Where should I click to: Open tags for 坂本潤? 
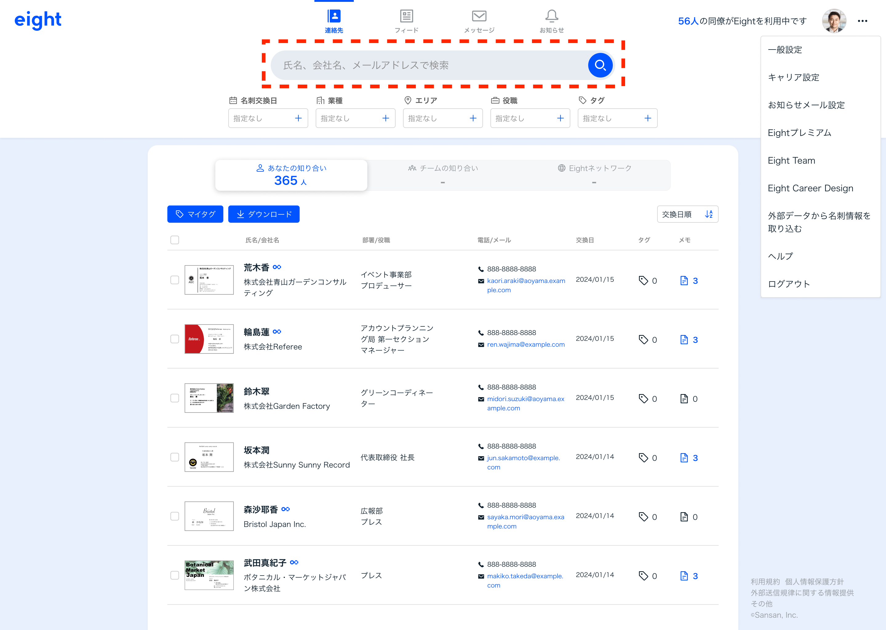tap(648, 458)
